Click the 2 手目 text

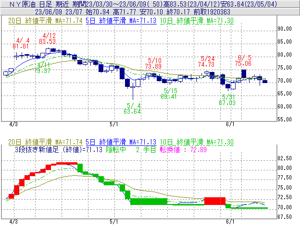coord(146,149)
